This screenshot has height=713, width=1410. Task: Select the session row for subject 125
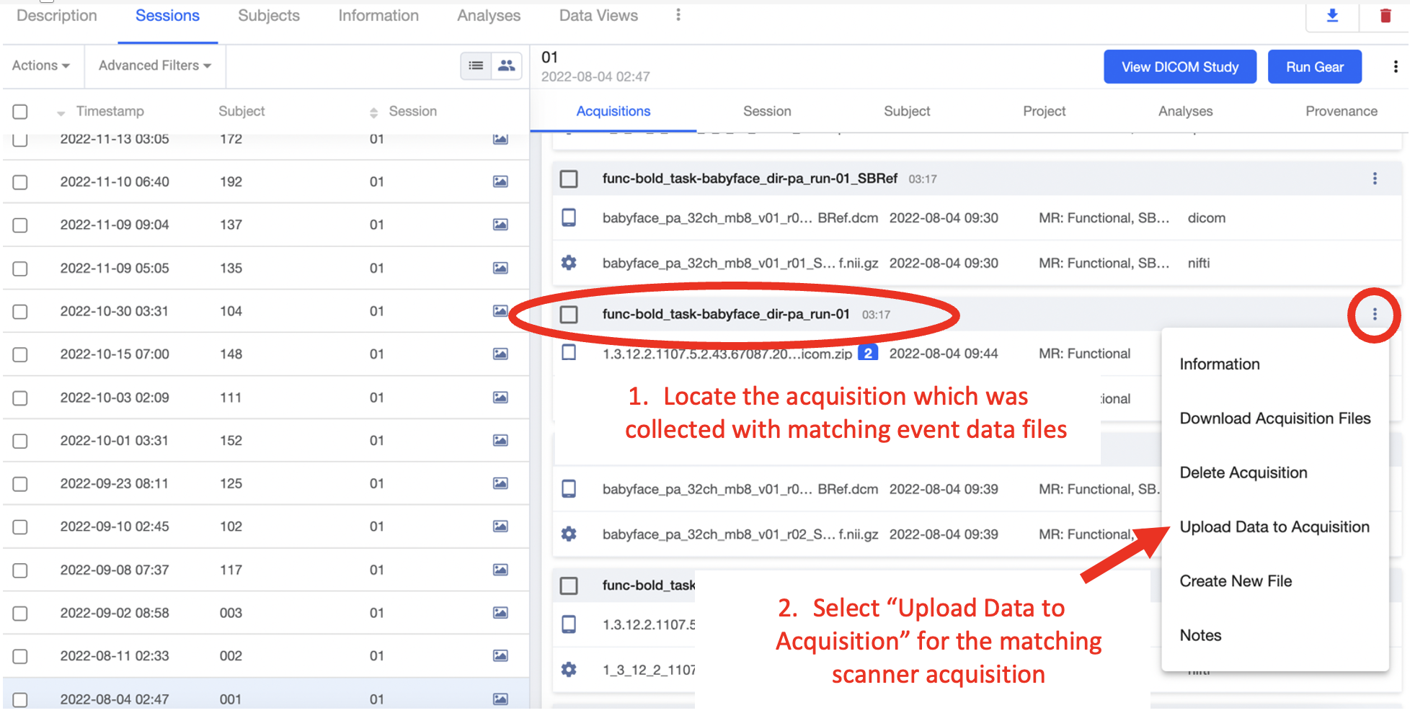pos(265,484)
